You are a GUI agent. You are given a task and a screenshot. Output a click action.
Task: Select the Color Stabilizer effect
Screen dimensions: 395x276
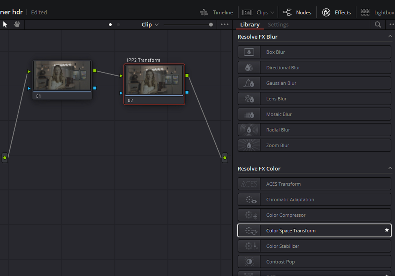(314, 246)
